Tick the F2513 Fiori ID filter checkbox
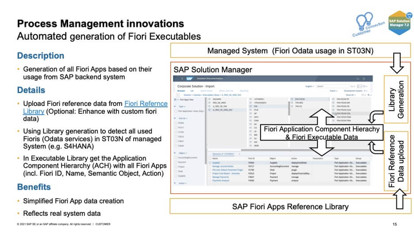Viewport: 414px width, 233px height. pos(176,137)
